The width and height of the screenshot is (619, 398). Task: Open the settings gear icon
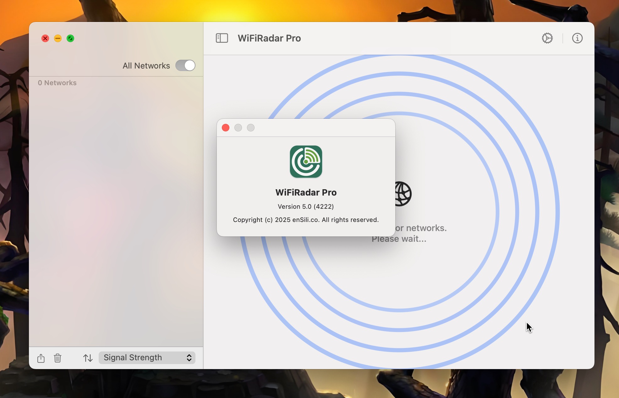(x=547, y=38)
